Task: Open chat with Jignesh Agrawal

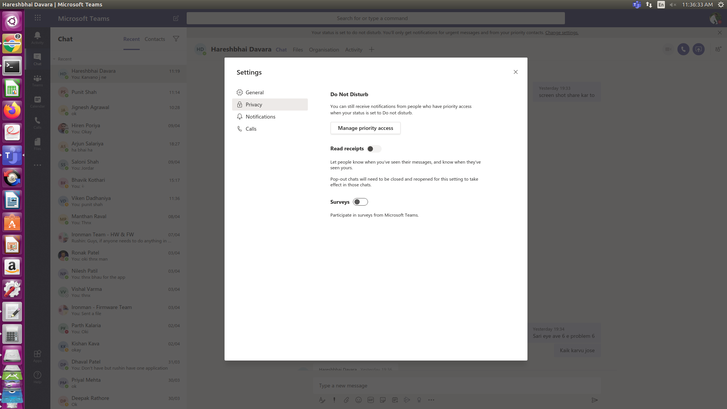Action: [119, 110]
